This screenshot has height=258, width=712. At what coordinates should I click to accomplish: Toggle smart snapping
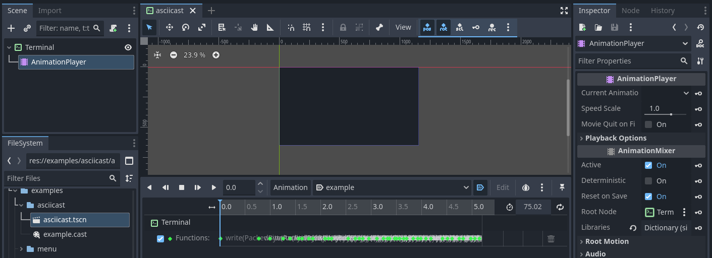point(291,27)
